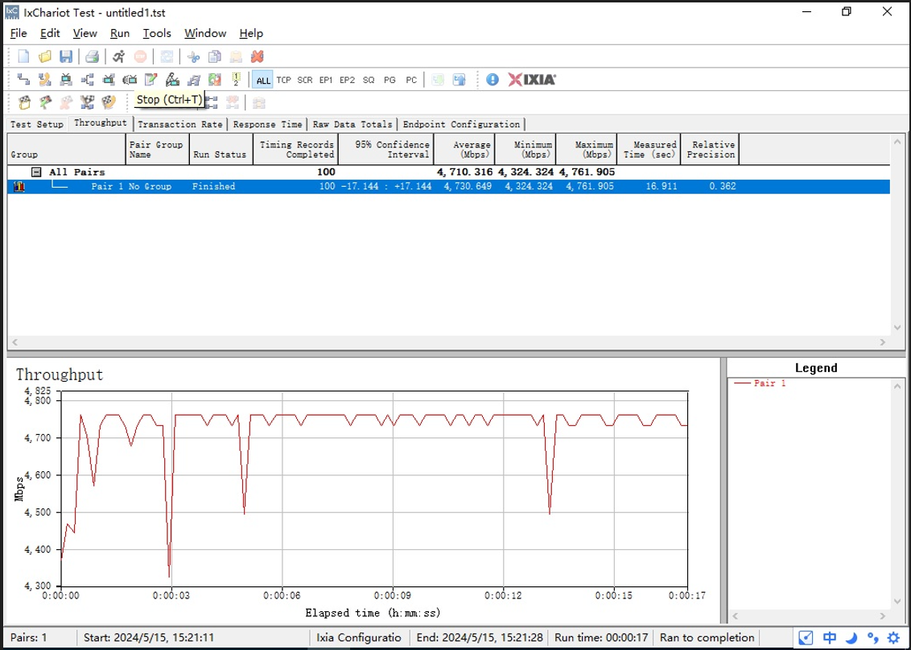The image size is (911, 650).
Task: Open IME settings gear icon
Action: [x=893, y=638]
